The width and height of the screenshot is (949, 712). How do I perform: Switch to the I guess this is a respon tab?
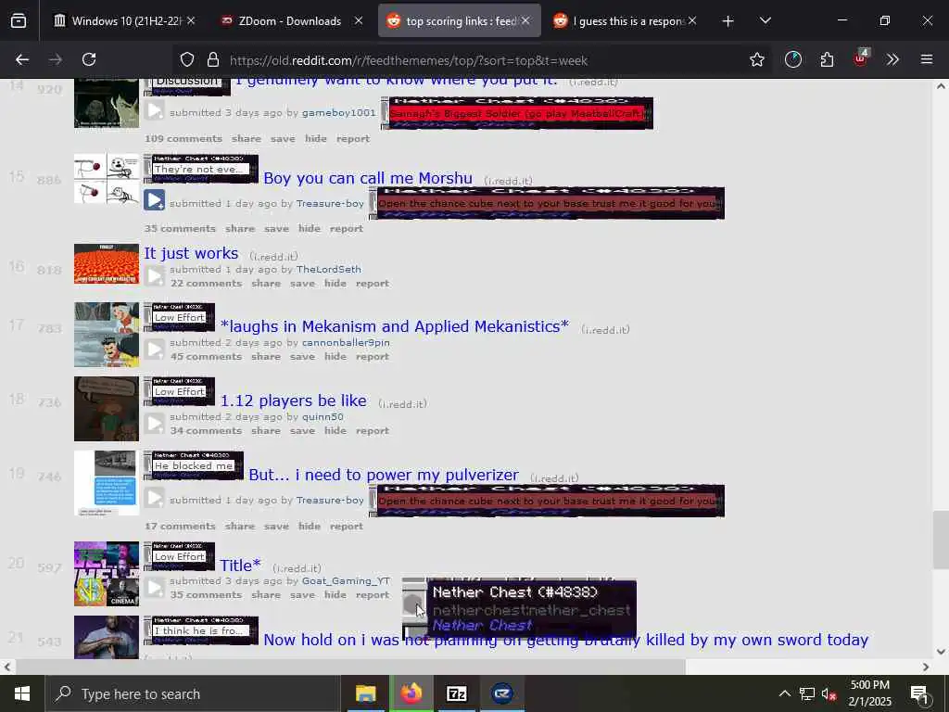(626, 21)
